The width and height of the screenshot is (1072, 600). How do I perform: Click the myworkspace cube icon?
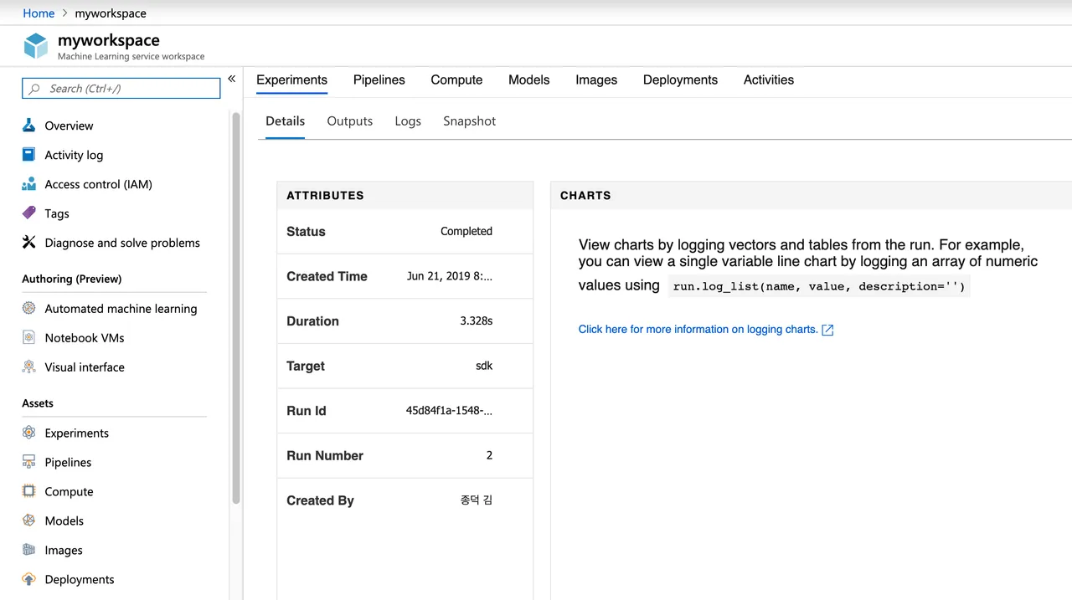36,46
